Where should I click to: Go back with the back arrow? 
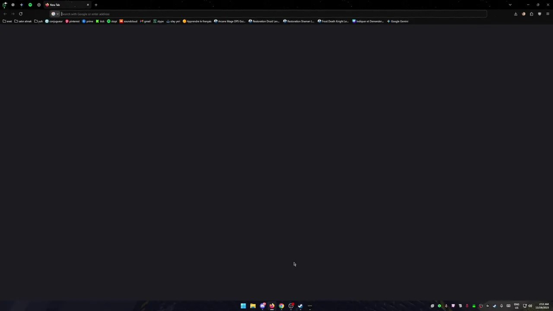pyautogui.click(x=5, y=14)
